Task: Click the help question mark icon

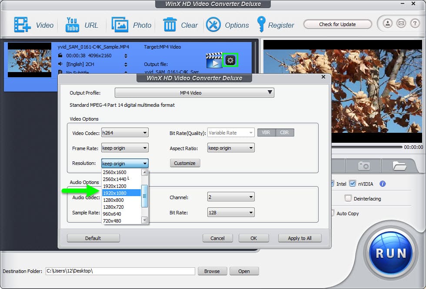Action: [415, 23]
